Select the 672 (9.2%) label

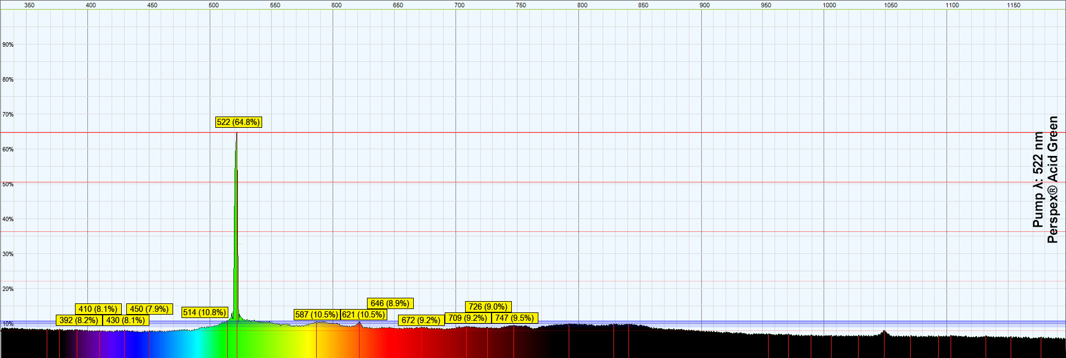[421, 320]
